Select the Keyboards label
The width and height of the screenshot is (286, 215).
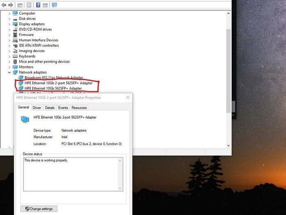tap(27, 57)
